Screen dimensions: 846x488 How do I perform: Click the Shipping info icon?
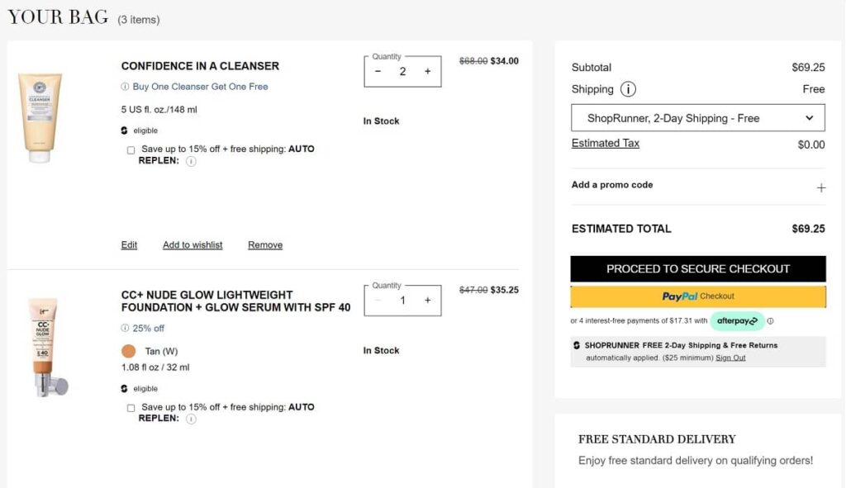click(x=628, y=89)
